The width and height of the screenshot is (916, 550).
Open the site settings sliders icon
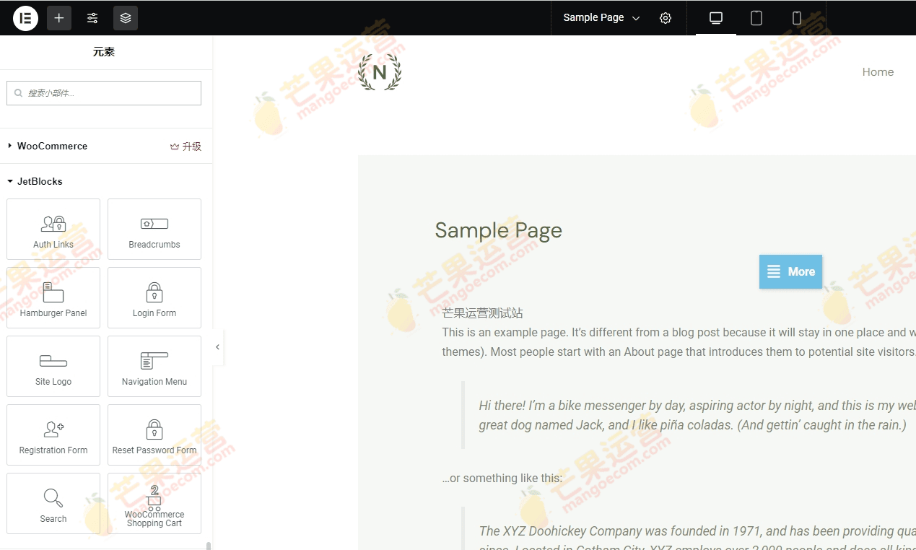[92, 18]
